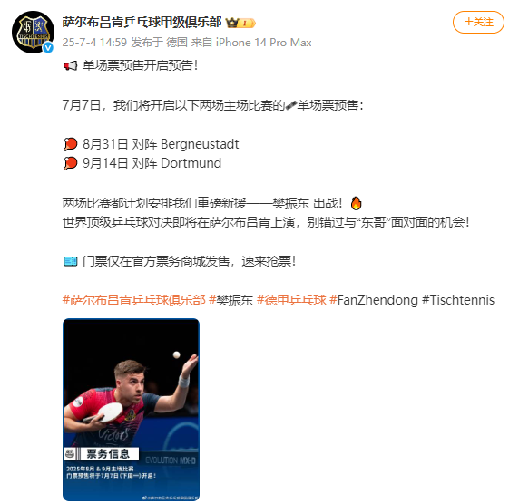Click the #樊振东 hashtag text
This screenshot has width=519, height=504.
[x=231, y=300]
